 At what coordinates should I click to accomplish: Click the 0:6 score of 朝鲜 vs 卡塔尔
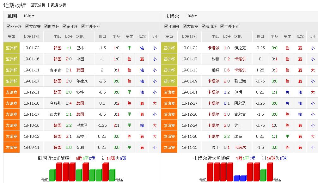click(x=227, y=70)
